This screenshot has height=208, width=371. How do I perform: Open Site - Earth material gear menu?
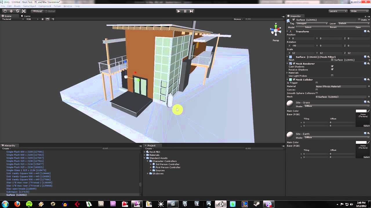point(368,133)
